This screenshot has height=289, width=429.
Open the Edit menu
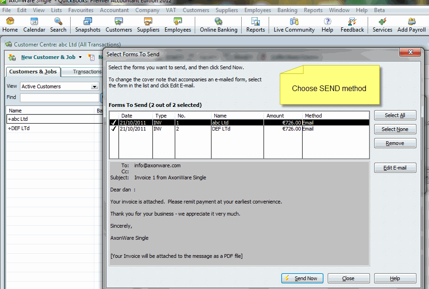(x=22, y=10)
